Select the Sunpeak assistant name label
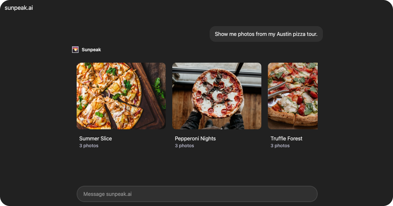Viewport: 393px width, 206px height. click(x=91, y=50)
